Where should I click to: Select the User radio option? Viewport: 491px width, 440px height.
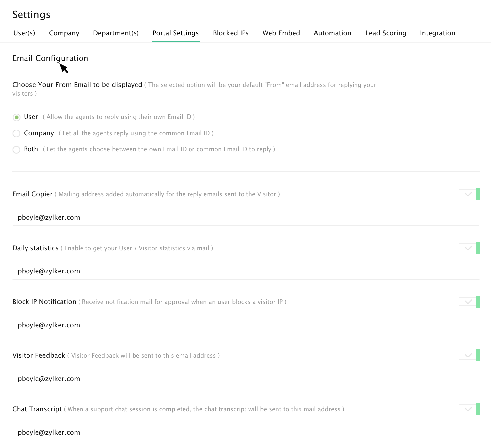coord(16,117)
